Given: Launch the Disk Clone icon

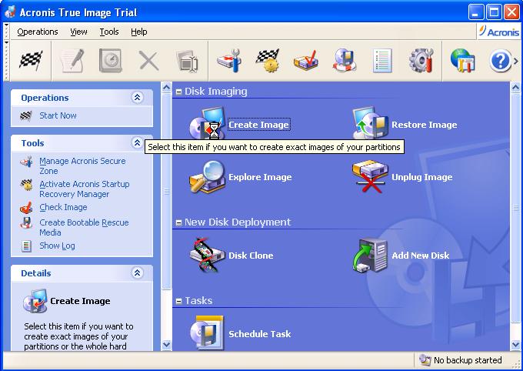Looking at the screenshot, I should (x=206, y=255).
